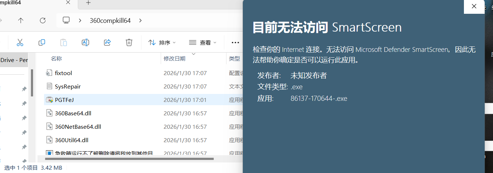Expand chevron before 360compkill64 in address bar
Image resolution: width=493 pixels, height=173 pixels.
[x=80, y=20]
